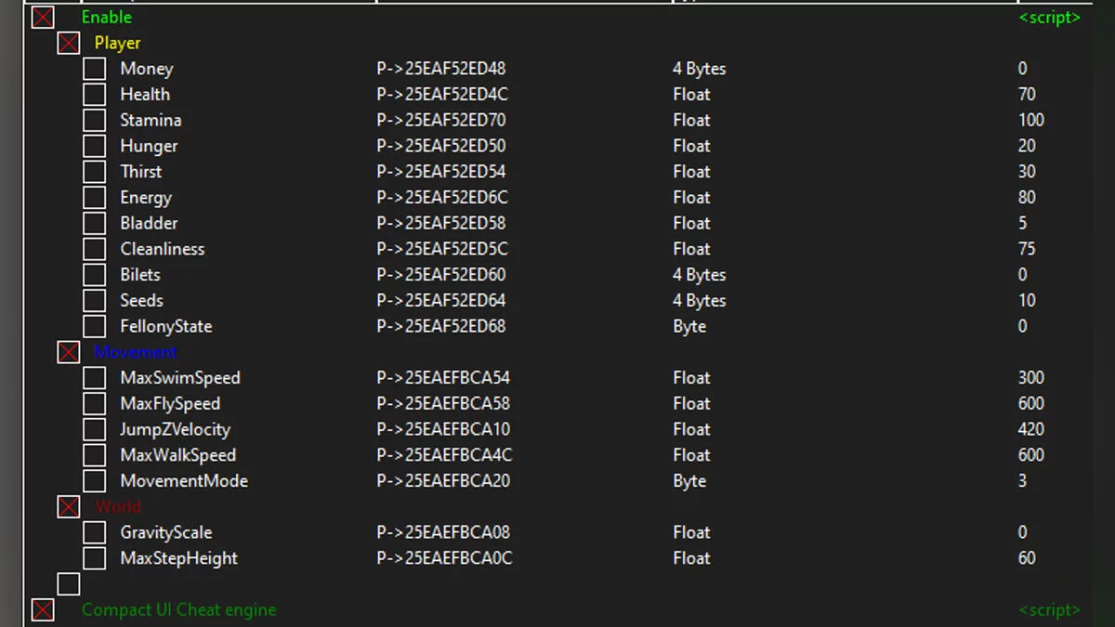The image size is (1115, 627).
Task: Collapse the Movement group checkbox
Action: tap(69, 352)
